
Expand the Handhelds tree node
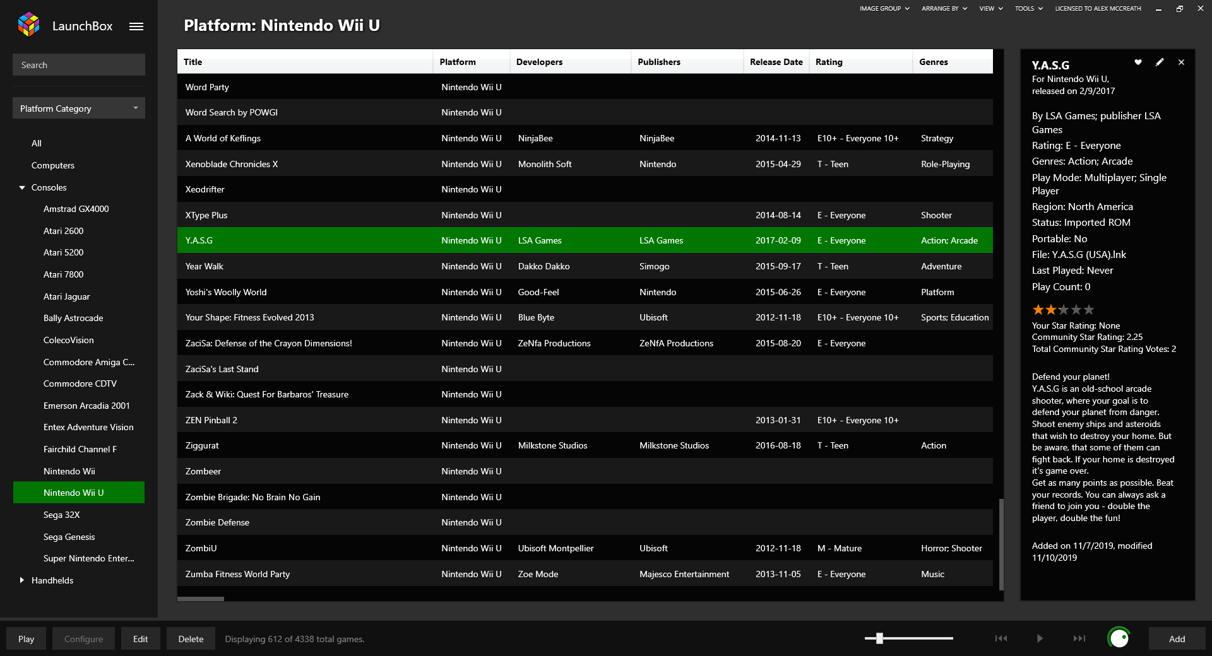coord(22,580)
